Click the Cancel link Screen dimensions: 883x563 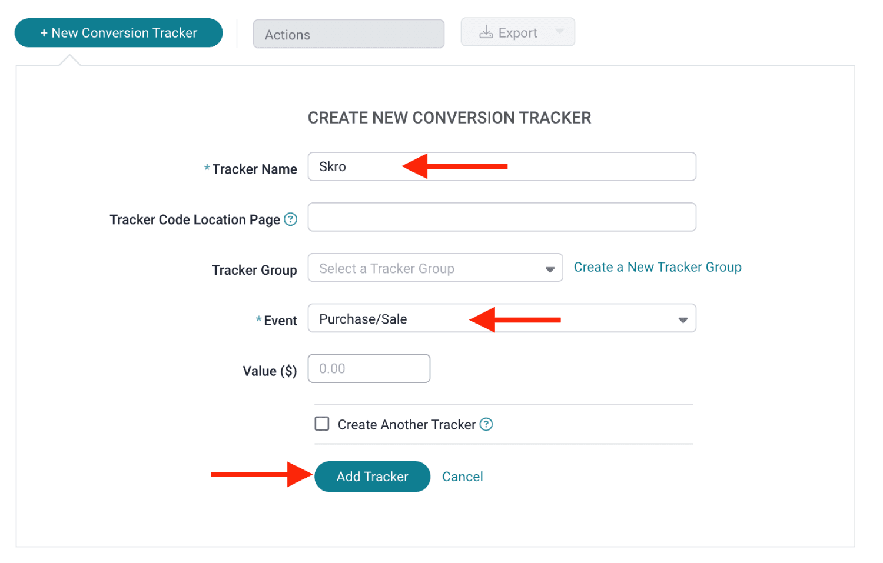462,477
